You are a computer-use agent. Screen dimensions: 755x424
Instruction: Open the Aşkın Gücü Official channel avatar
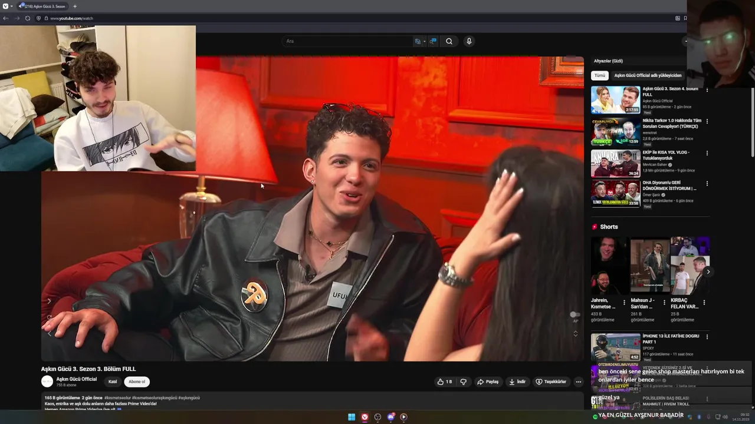coord(47,382)
